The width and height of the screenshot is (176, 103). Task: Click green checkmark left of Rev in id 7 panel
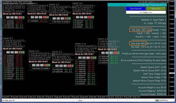tap(5, 52)
